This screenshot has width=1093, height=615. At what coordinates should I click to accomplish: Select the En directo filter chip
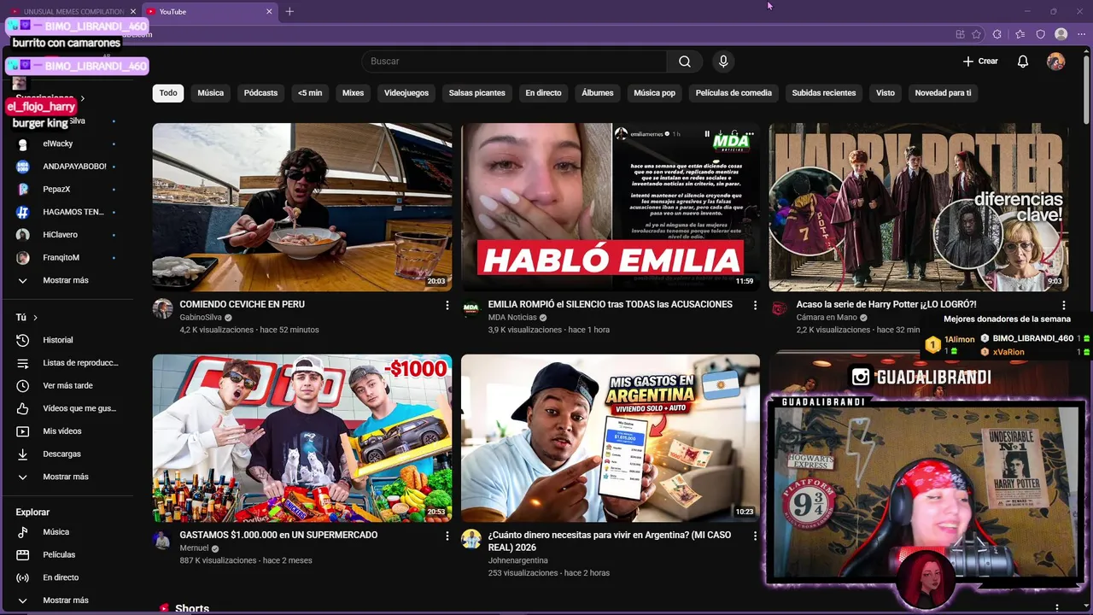coord(543,93)
